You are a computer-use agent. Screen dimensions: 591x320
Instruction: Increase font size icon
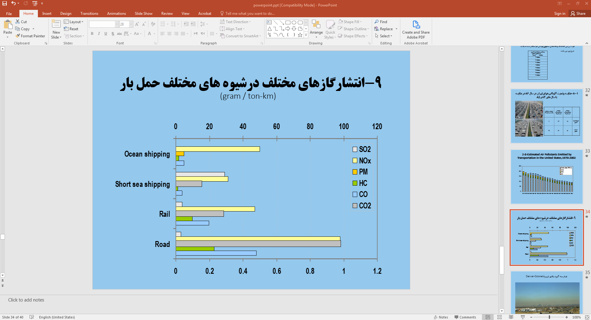click(137, 24)
